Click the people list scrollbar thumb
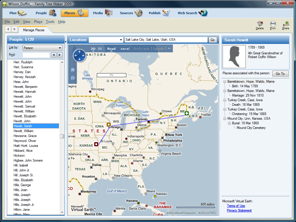 62,136
